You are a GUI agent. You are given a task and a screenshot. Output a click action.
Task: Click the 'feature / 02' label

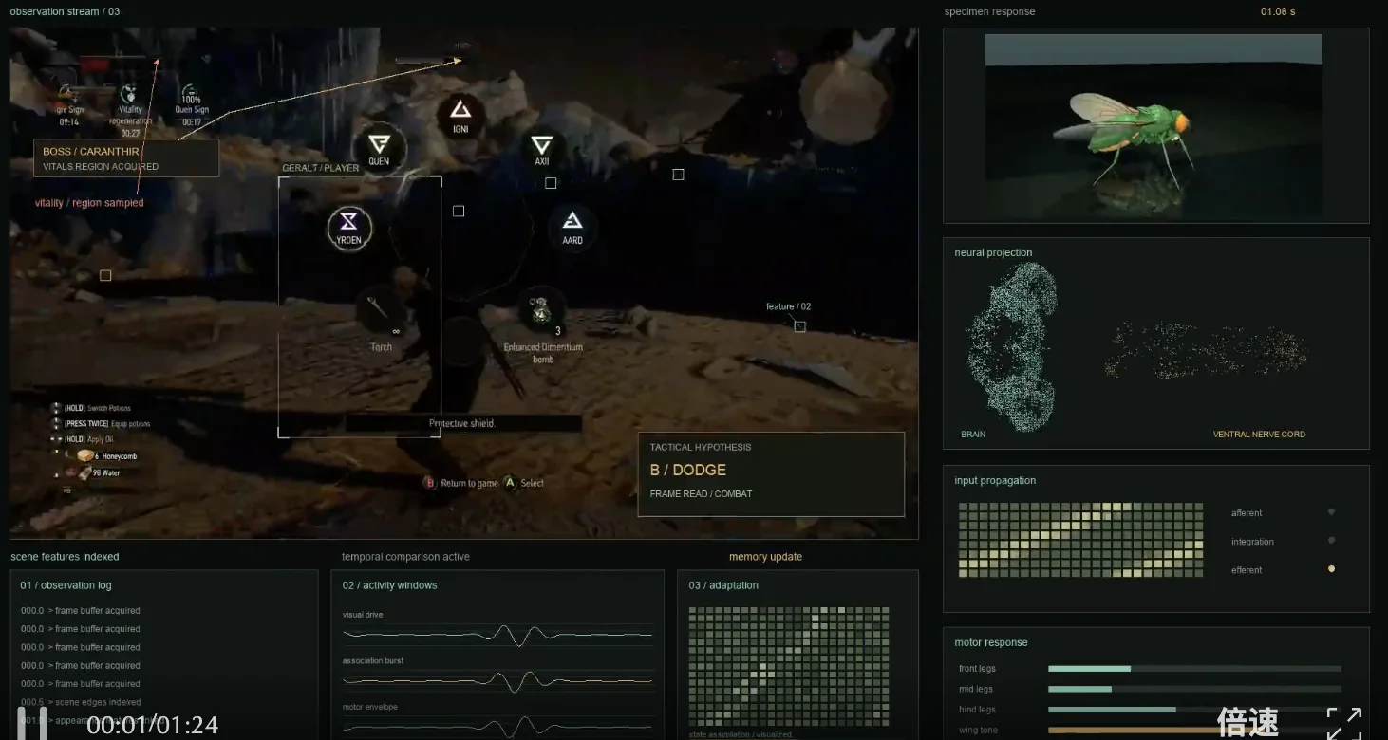pos(789,306)
